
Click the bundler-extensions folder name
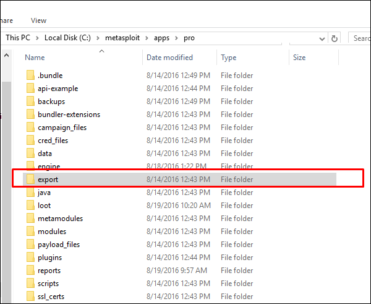pyautogui.click(x=69, y=115)
